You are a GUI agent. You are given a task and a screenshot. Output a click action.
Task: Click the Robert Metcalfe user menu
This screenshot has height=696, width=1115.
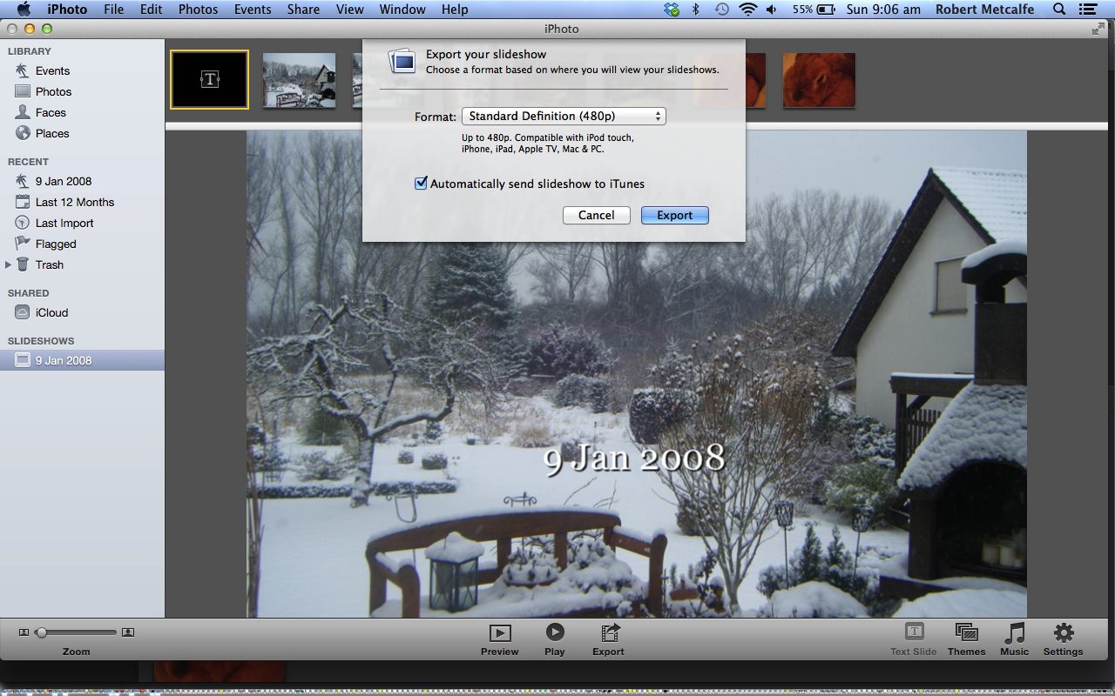[986, 10]
